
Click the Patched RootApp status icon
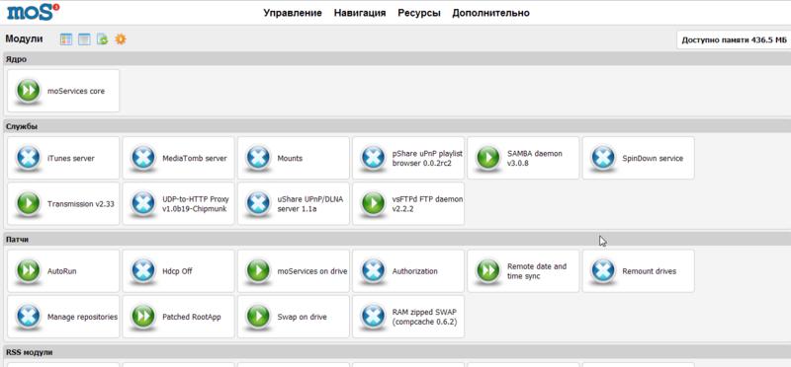pyautogui.click(x=143, y=317)
